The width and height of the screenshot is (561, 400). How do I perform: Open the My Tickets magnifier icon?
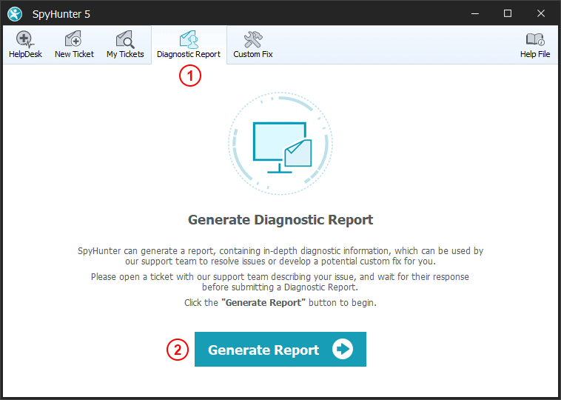coord(125,39)
